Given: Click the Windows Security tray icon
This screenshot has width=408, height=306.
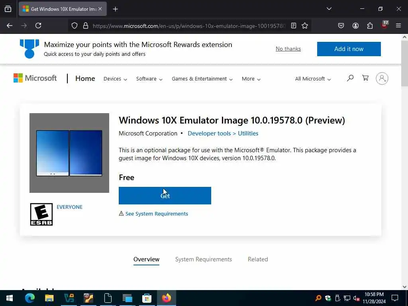Looking at the screenshot, I should [328, 298].
